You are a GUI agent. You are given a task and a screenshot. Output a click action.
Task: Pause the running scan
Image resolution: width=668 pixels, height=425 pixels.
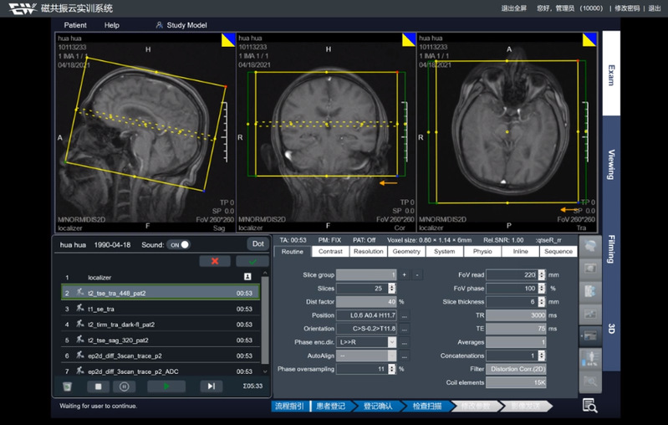tap(125, 387)
